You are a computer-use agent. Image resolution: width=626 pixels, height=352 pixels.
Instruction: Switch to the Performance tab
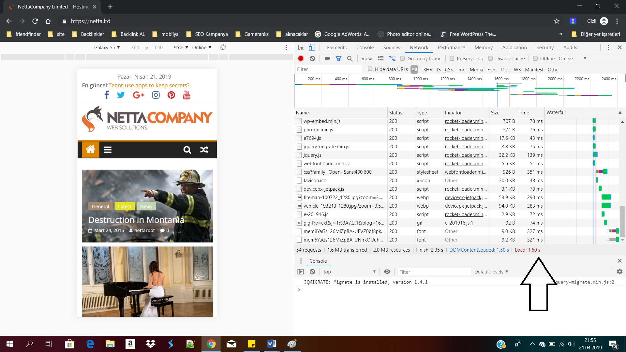451,48
